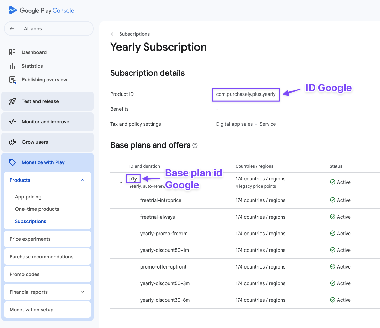The width and height of the screenshot is (380, 328).
Task: Click the back arrow in All apps
Action: [x=12, y=29]
